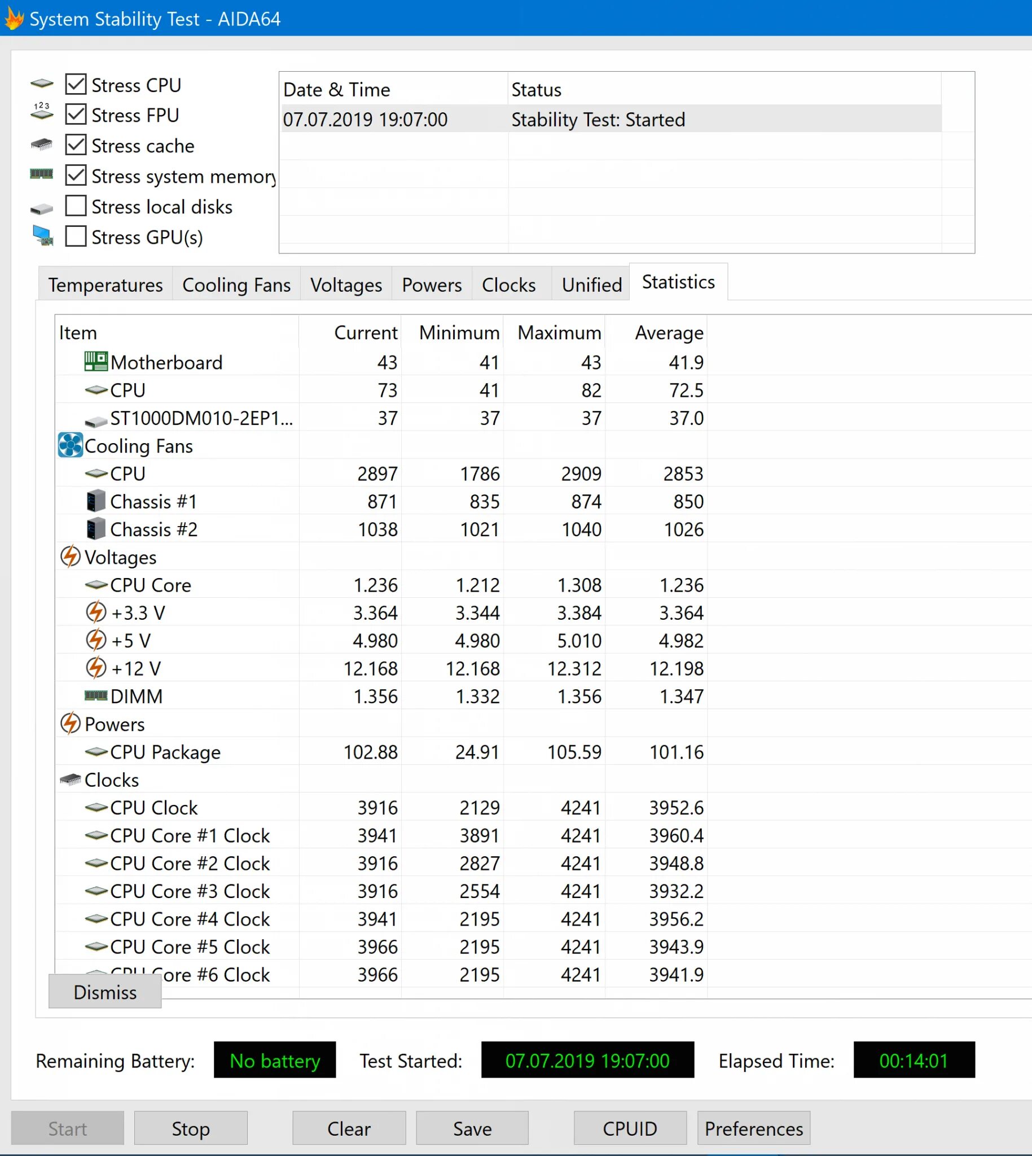
Task: Click the ST1000DM010 hard drive icon
Action: point(96,421)
